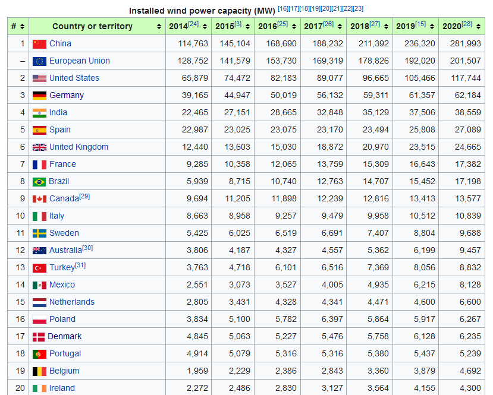Sort the 2014 column sort arrows
Viewport: 493px width, 395px height.
(x=205, y=27)
